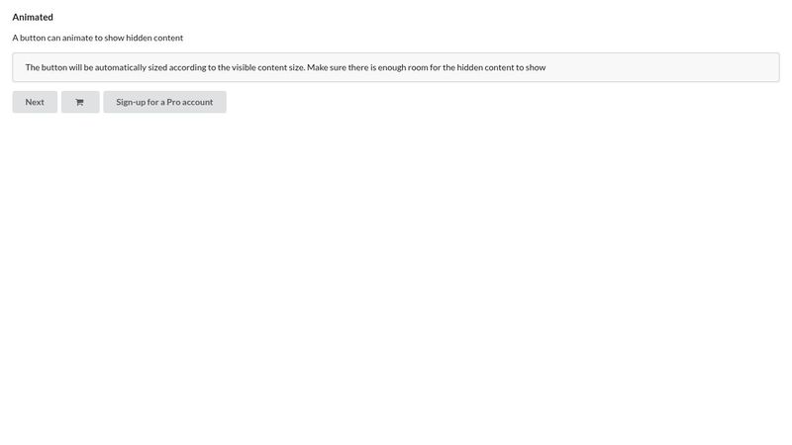Click the shopping cart icon button
The width and height of the screenshot is (792, 445).
pos(80,102)
